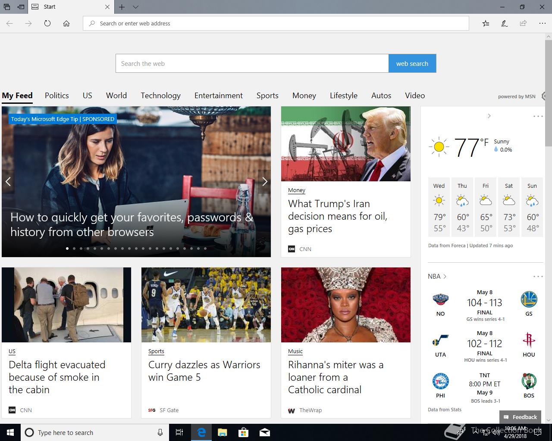The height and width of the screenshot is (441, 552).
Task: Click the Philadelphia 76ers logo
Action: [x=440, y=382]
